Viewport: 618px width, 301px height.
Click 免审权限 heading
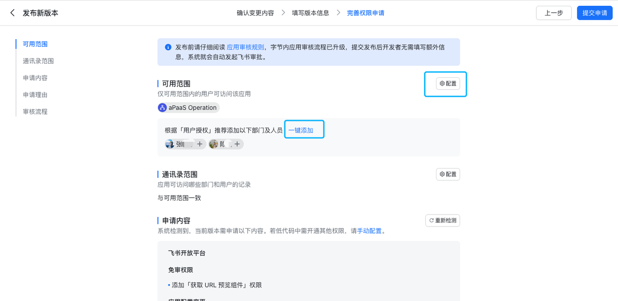click(x=181, y=270)
